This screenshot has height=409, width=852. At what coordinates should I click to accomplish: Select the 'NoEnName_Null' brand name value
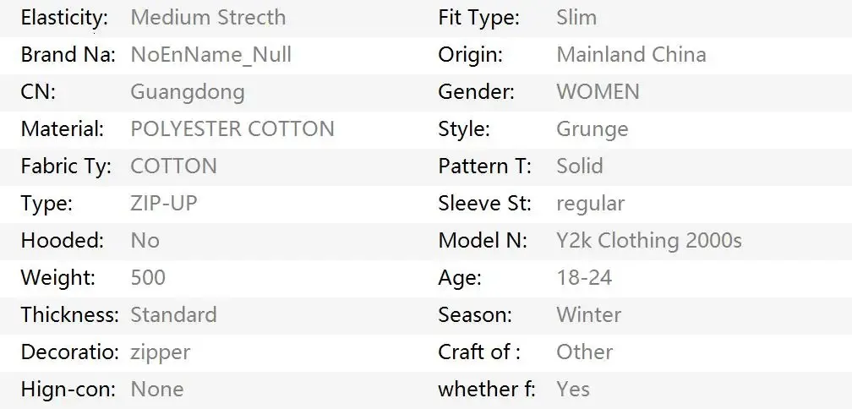210,55
